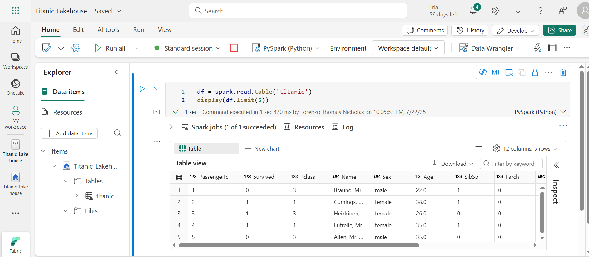
Task: Lock the cell with padlock icon
Action: (535, 72)
